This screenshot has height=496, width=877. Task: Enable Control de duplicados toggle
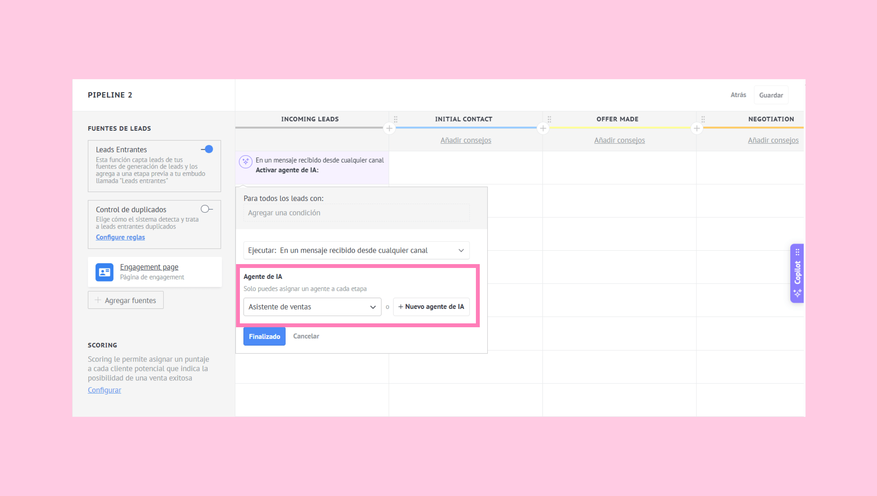[x=207, y=209]
